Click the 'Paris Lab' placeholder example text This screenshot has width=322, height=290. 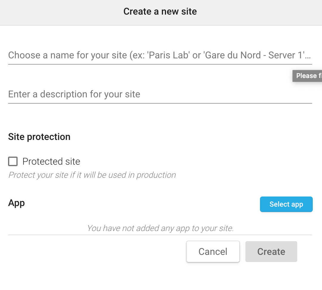pos(169,55)
